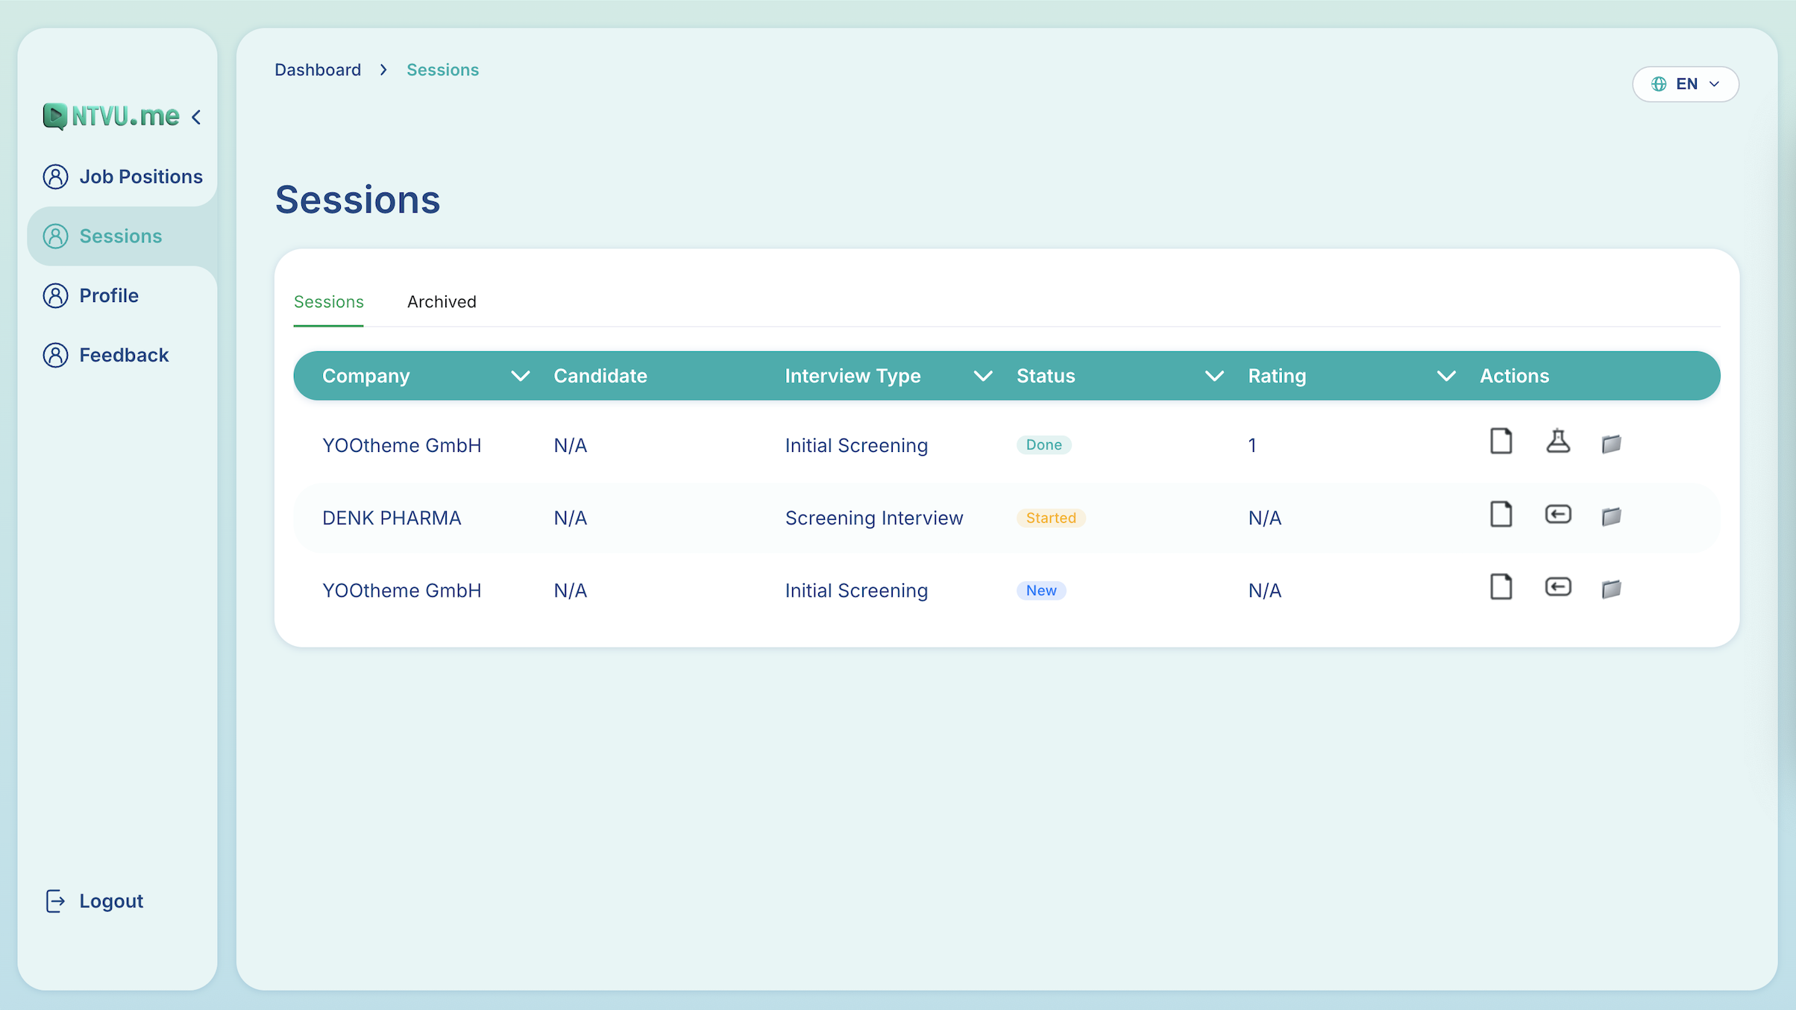This screenshot has width=1796, height=1010.
Task: Switch to the Archived tab
Action: (442, 301)
